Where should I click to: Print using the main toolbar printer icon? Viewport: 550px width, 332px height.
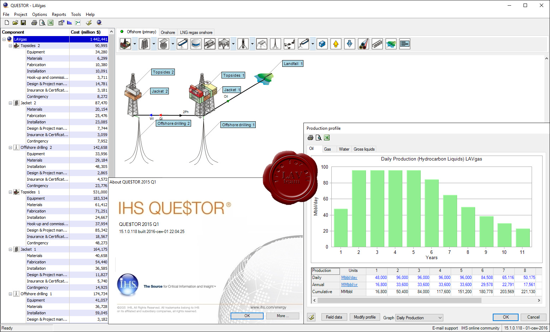34,23
